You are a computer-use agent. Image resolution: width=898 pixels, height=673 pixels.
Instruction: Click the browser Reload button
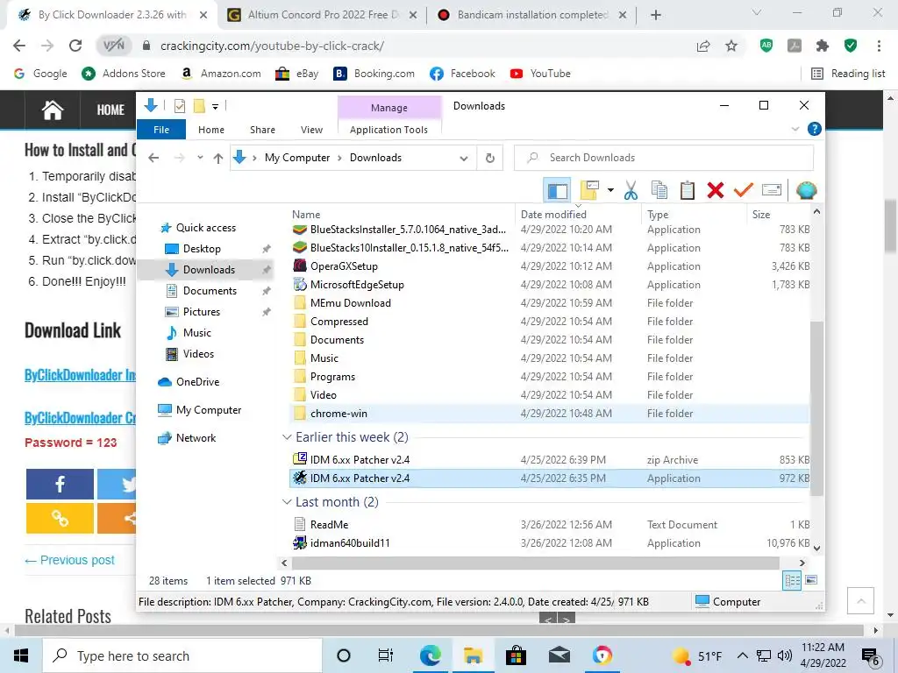[75, 46]
